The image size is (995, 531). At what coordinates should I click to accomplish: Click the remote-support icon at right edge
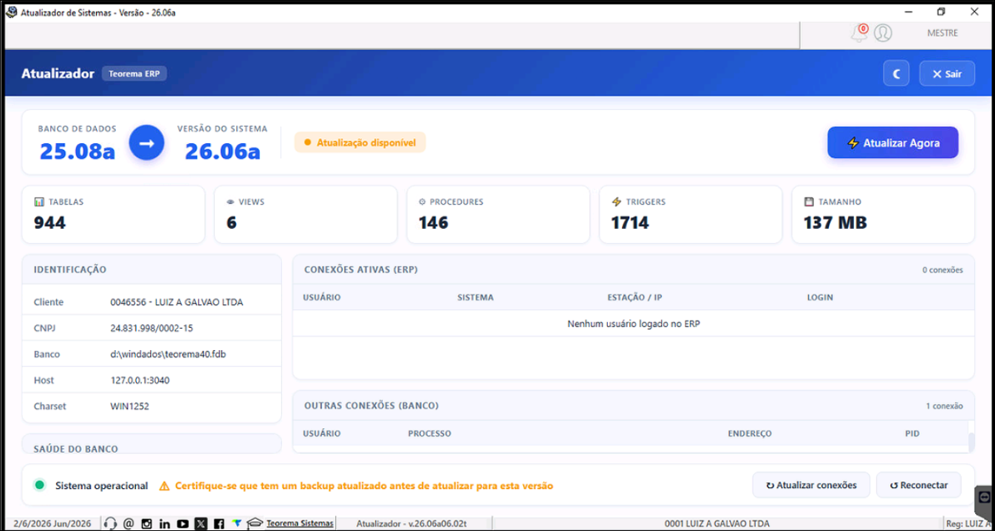[984, 499]
